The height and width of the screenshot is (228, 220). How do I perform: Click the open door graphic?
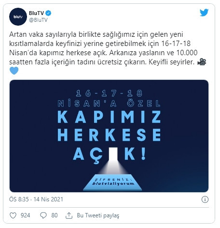click(113, 154)
